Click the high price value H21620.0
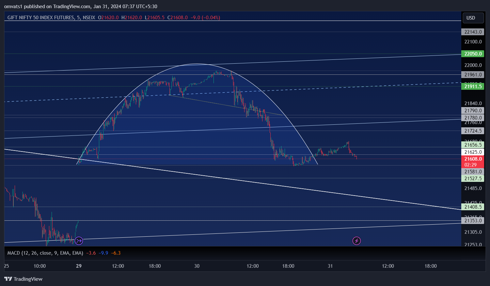 [132, 18]
